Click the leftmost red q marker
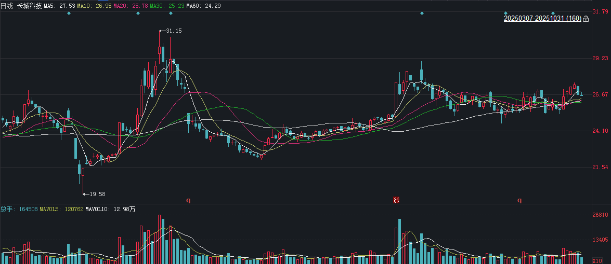Viewport: 611px width, 264px height. click(x=188, y=200)
